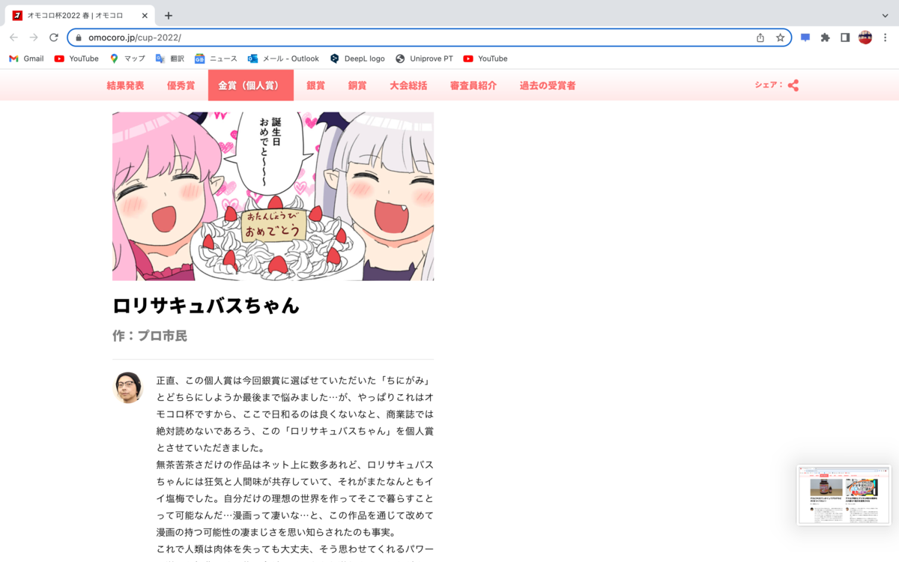Go to the 結果発表 section
Viewport: 899px width, 562px height.
(x=125, y=85)
